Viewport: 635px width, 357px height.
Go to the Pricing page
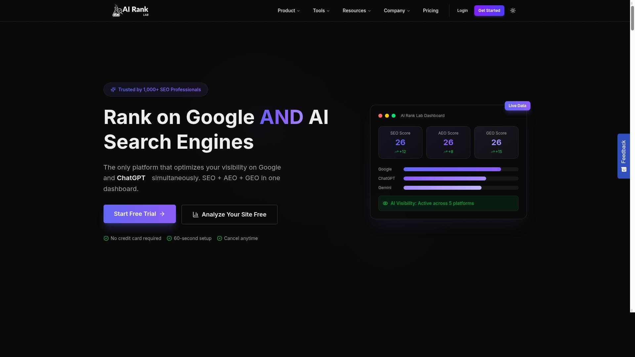point(430,11)
